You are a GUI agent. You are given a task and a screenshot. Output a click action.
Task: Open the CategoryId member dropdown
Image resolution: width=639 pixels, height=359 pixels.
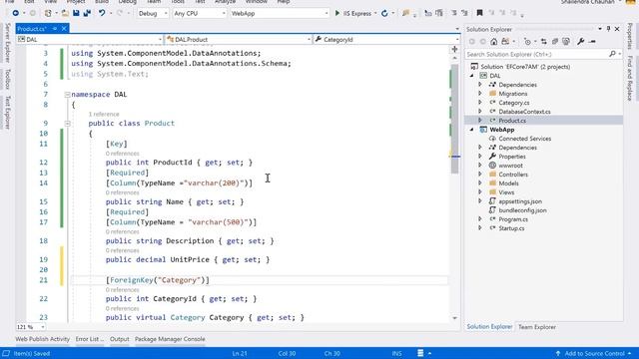[x=386, y=40]
